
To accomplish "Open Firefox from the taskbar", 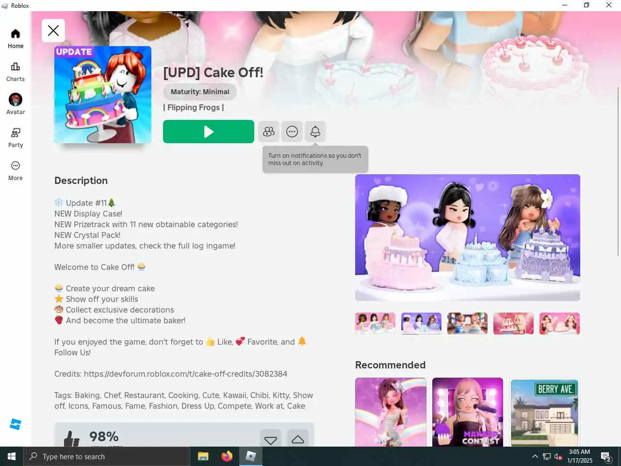I will pos(227,456).
